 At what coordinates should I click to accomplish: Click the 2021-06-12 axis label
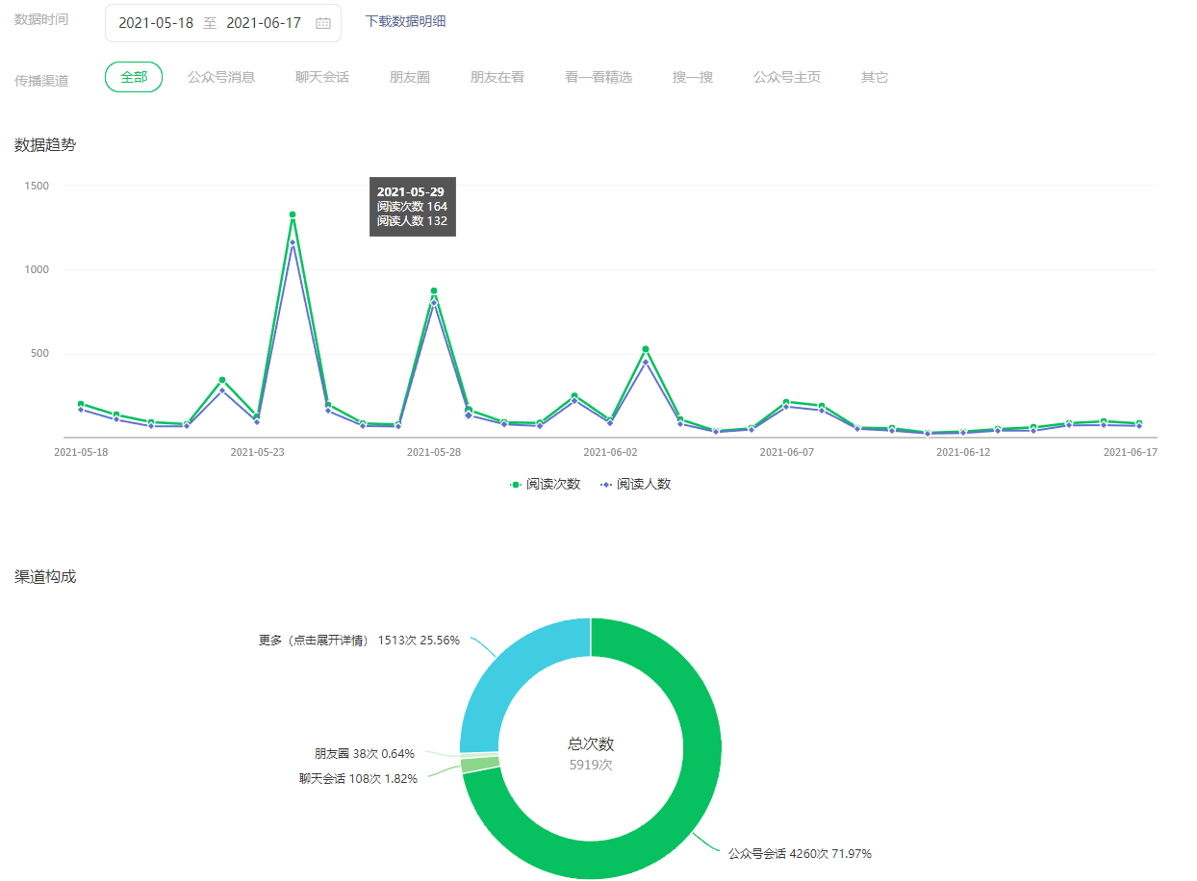tap(963, 451)
